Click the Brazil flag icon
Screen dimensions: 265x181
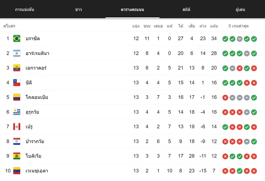(x=17, y=39)
